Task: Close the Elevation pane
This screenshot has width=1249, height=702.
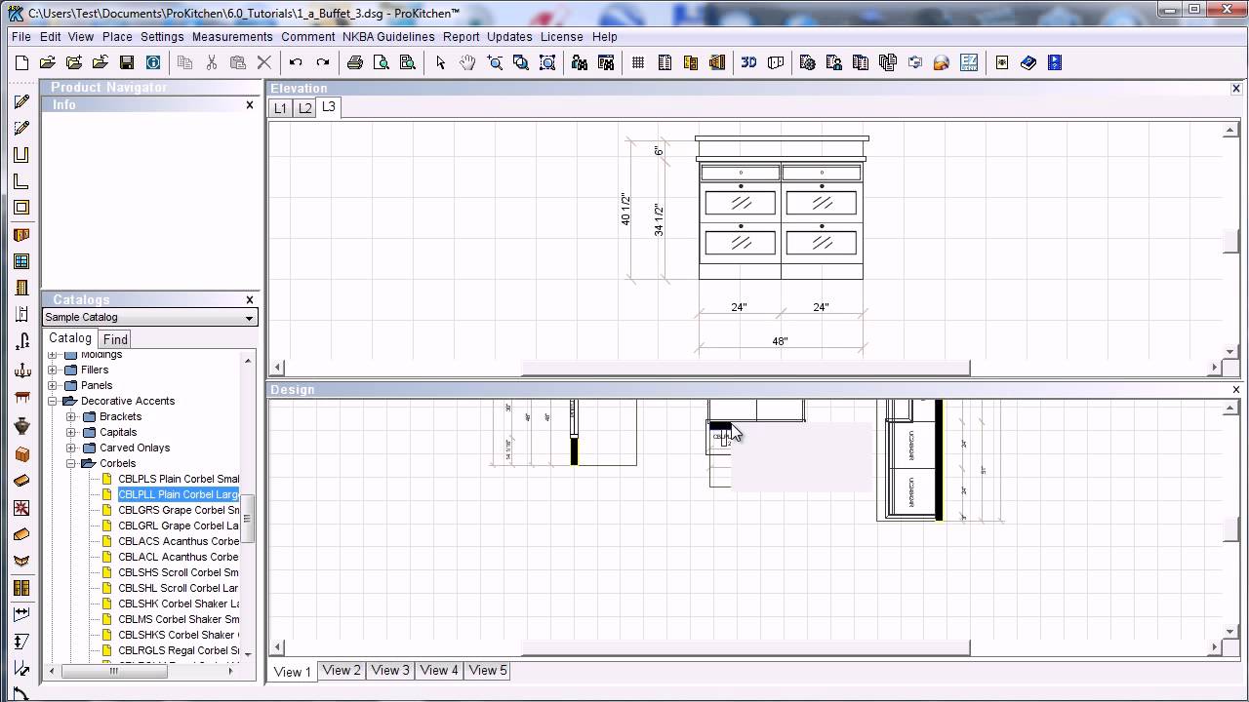Action: pyautogui.click(x=1236, y=88)
